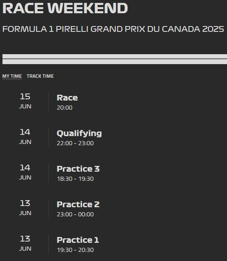Click the Qualifying time 22:00 - 23:00
The width and height of the screenshot is (227, 261).
click(75, 143)
